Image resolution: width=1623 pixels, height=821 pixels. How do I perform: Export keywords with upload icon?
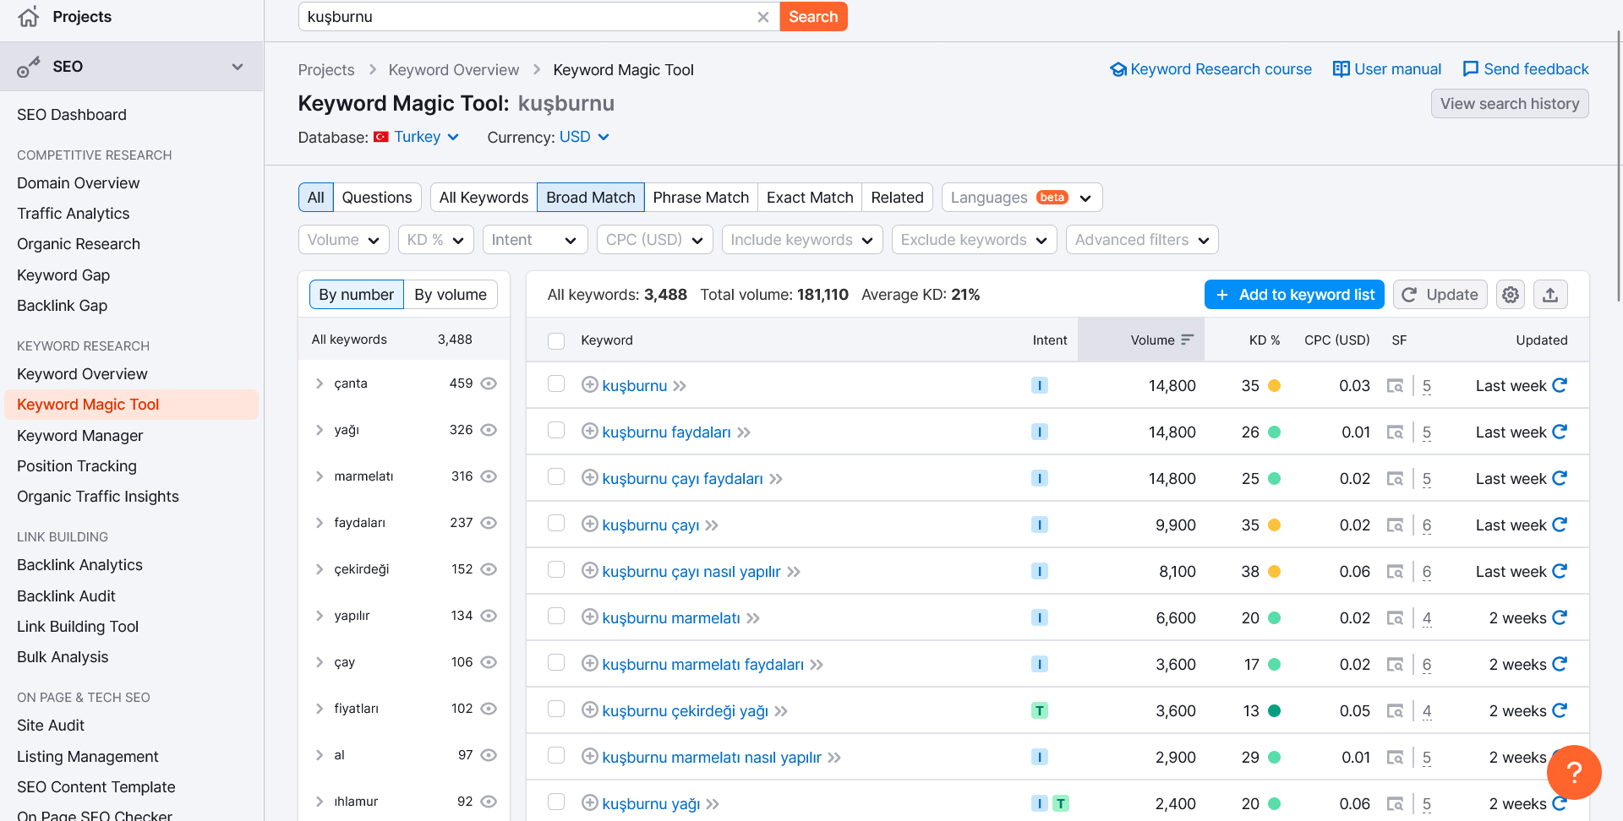pyautogui.click(x=1550, y=295)
